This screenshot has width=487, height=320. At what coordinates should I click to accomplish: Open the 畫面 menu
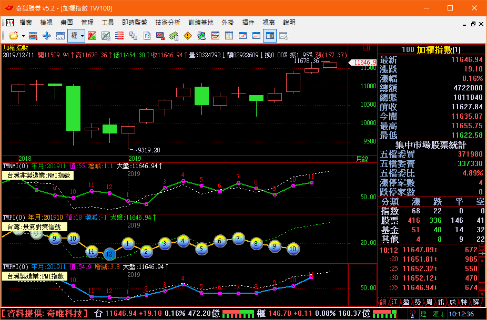67,23
